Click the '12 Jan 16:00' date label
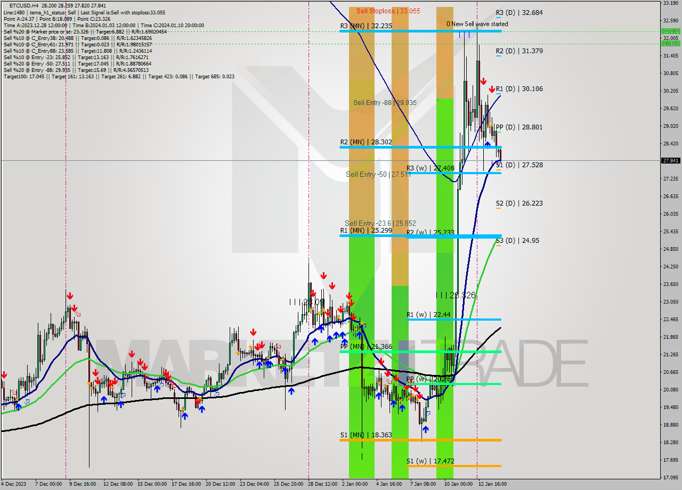Screen dimensions: 682x490 tap(491, 484)
